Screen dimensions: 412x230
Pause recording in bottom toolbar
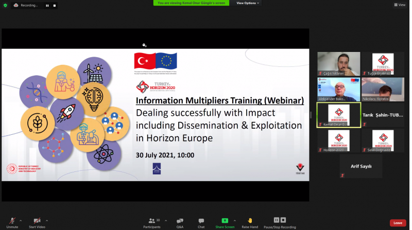(277, 220)
